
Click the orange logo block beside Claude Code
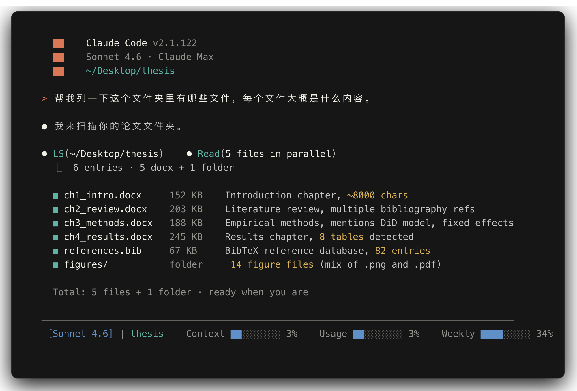click(x=58, y=44)
